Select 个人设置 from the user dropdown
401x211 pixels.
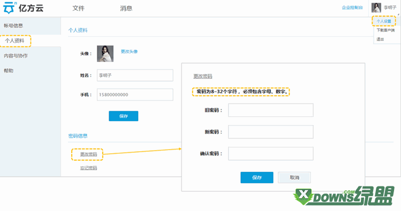tap(384, 21)
